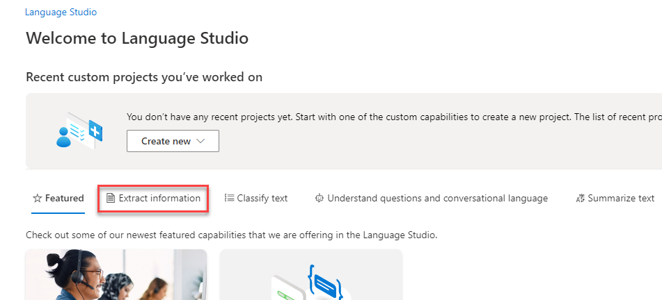The height and width of the screenshot is (300, 662).
Task: Open the featured card with chat bubble braces
Action: tap(311, 274)
